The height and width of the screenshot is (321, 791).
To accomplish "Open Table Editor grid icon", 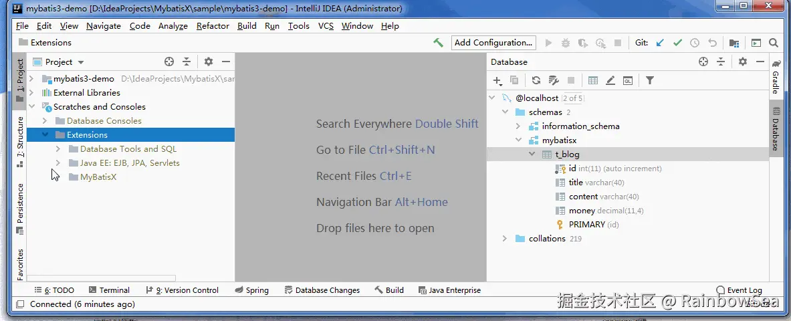I will [x=593, y=80].
